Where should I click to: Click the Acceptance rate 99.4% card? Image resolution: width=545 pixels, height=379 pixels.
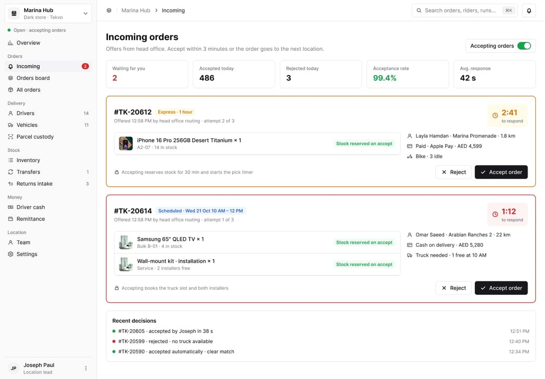[408, 74]
